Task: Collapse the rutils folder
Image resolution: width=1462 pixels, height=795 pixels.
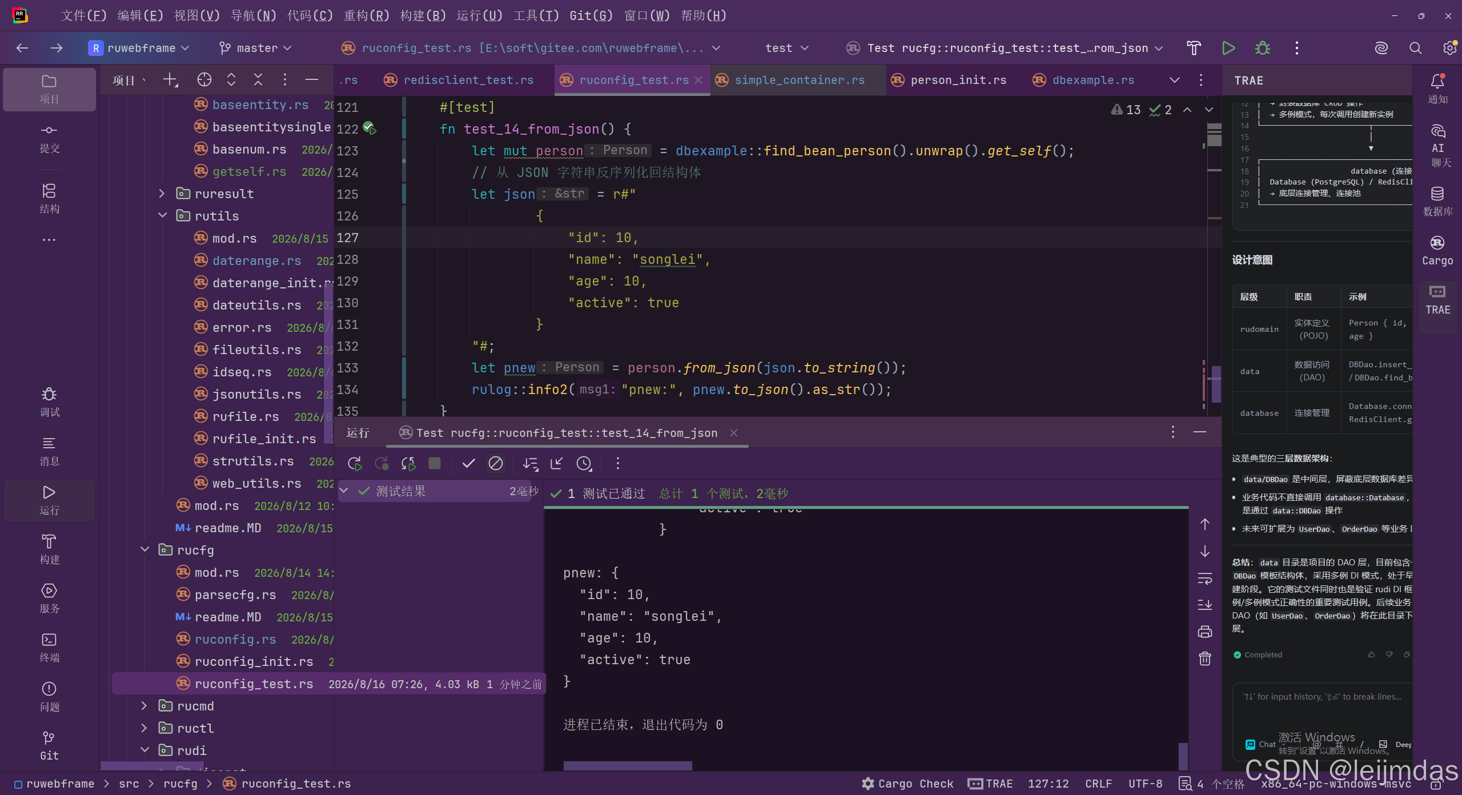Action: [162, 216]
